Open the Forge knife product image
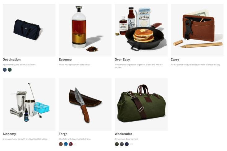The image size is (227, 151). (x=85, y=104)
